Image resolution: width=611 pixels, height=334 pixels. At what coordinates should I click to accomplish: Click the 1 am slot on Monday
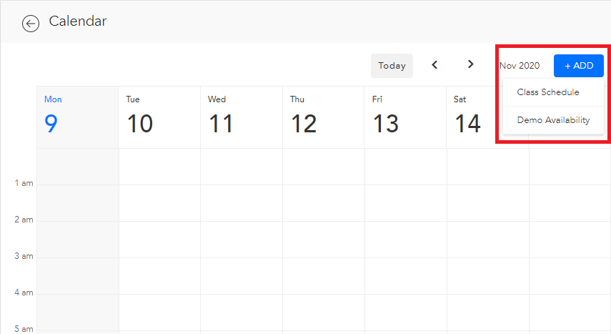[x=78, y=203]
